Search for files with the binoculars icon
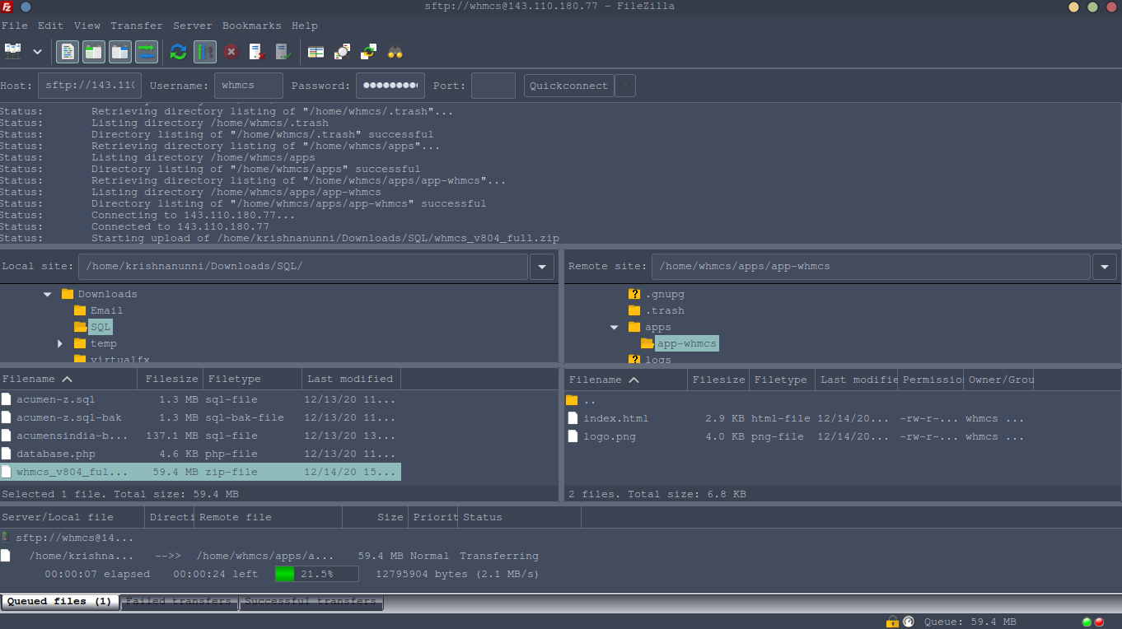 [395, 52]
